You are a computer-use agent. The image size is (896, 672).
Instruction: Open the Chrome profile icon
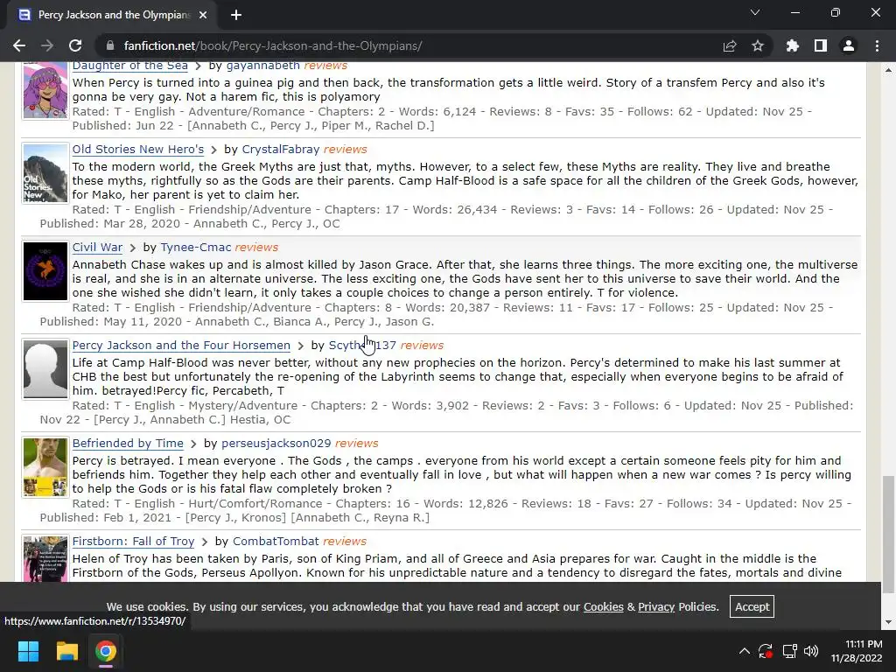pyautogui.click(x=849, y=45)
